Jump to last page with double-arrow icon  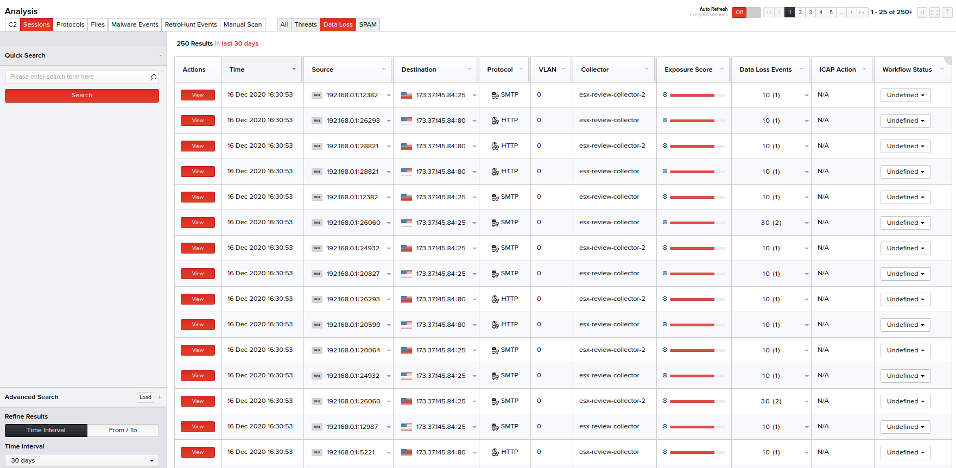(862, 12)
